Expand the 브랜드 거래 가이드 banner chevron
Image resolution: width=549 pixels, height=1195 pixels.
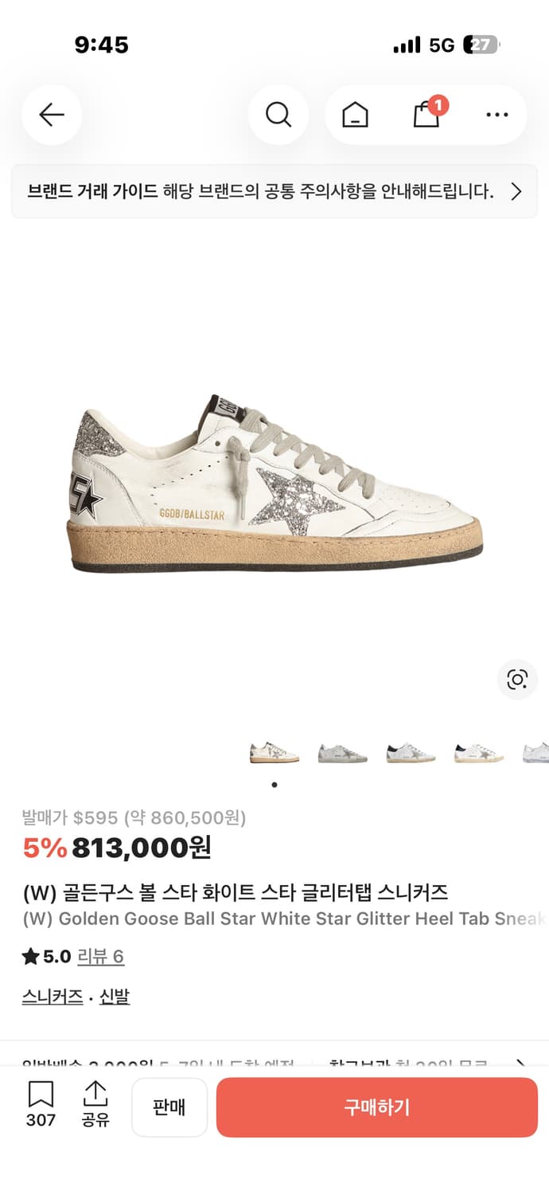516,191
